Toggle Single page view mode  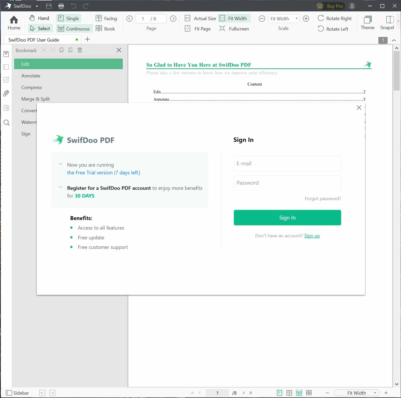(x=69, y=18)
